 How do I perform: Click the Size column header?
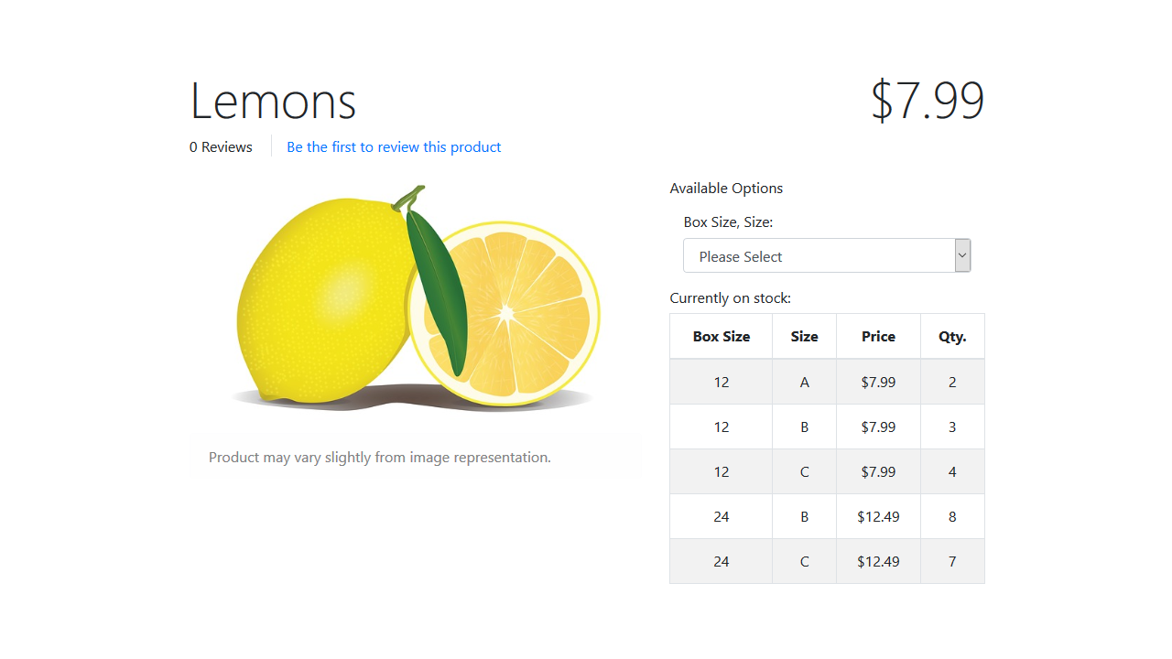click(804, 336)
